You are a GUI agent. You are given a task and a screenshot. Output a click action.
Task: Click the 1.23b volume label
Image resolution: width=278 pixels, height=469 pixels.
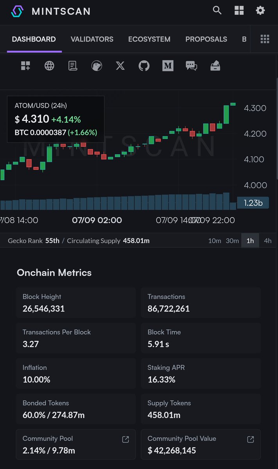pos(253,203)
